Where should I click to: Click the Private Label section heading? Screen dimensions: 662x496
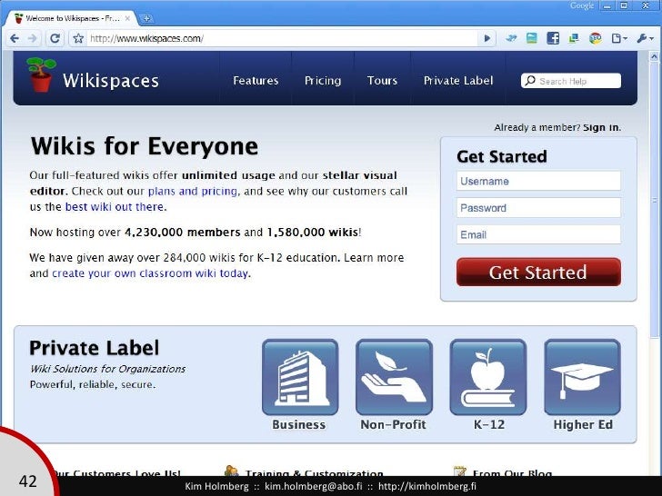tap(95, 349)
